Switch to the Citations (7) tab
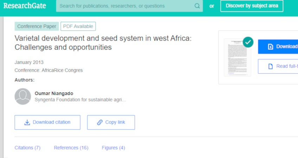298x158 pixels. pyautogui.click(x=27, y=148)
